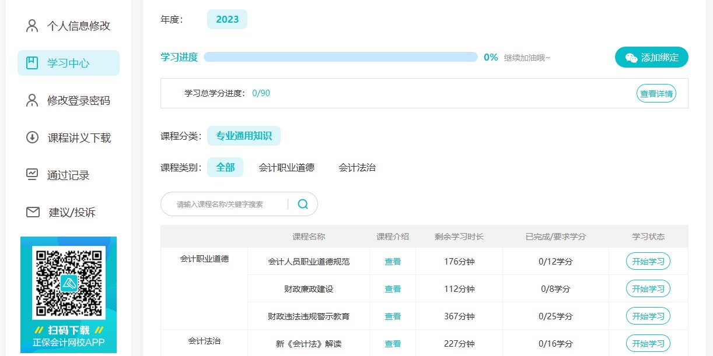Select the 专业通用知识 course category
The height and width of the screenshot is (356, 713).
click(x=243, y=136)
